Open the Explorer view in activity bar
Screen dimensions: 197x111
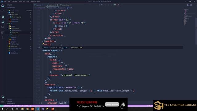pos(2,6)
